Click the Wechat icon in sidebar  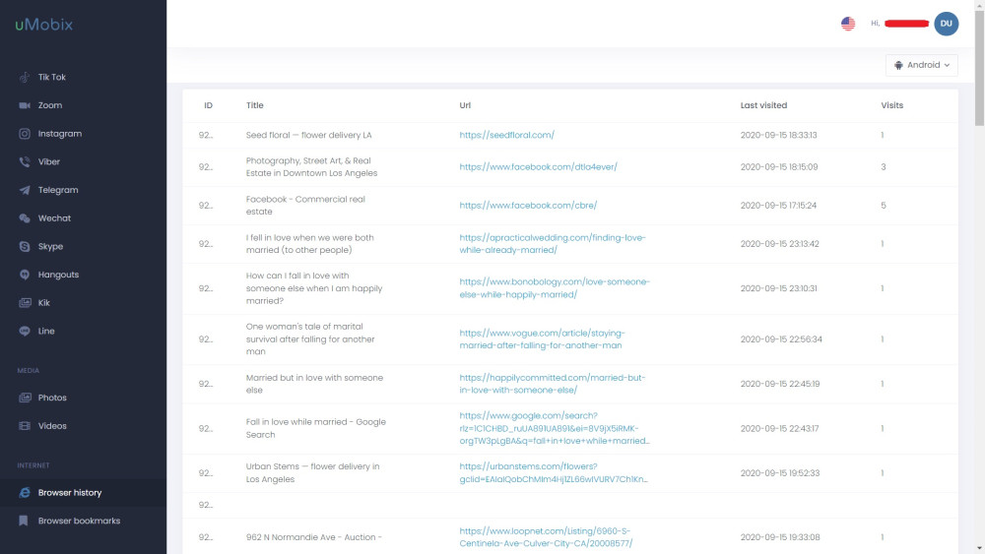click(x=25, y=218)
